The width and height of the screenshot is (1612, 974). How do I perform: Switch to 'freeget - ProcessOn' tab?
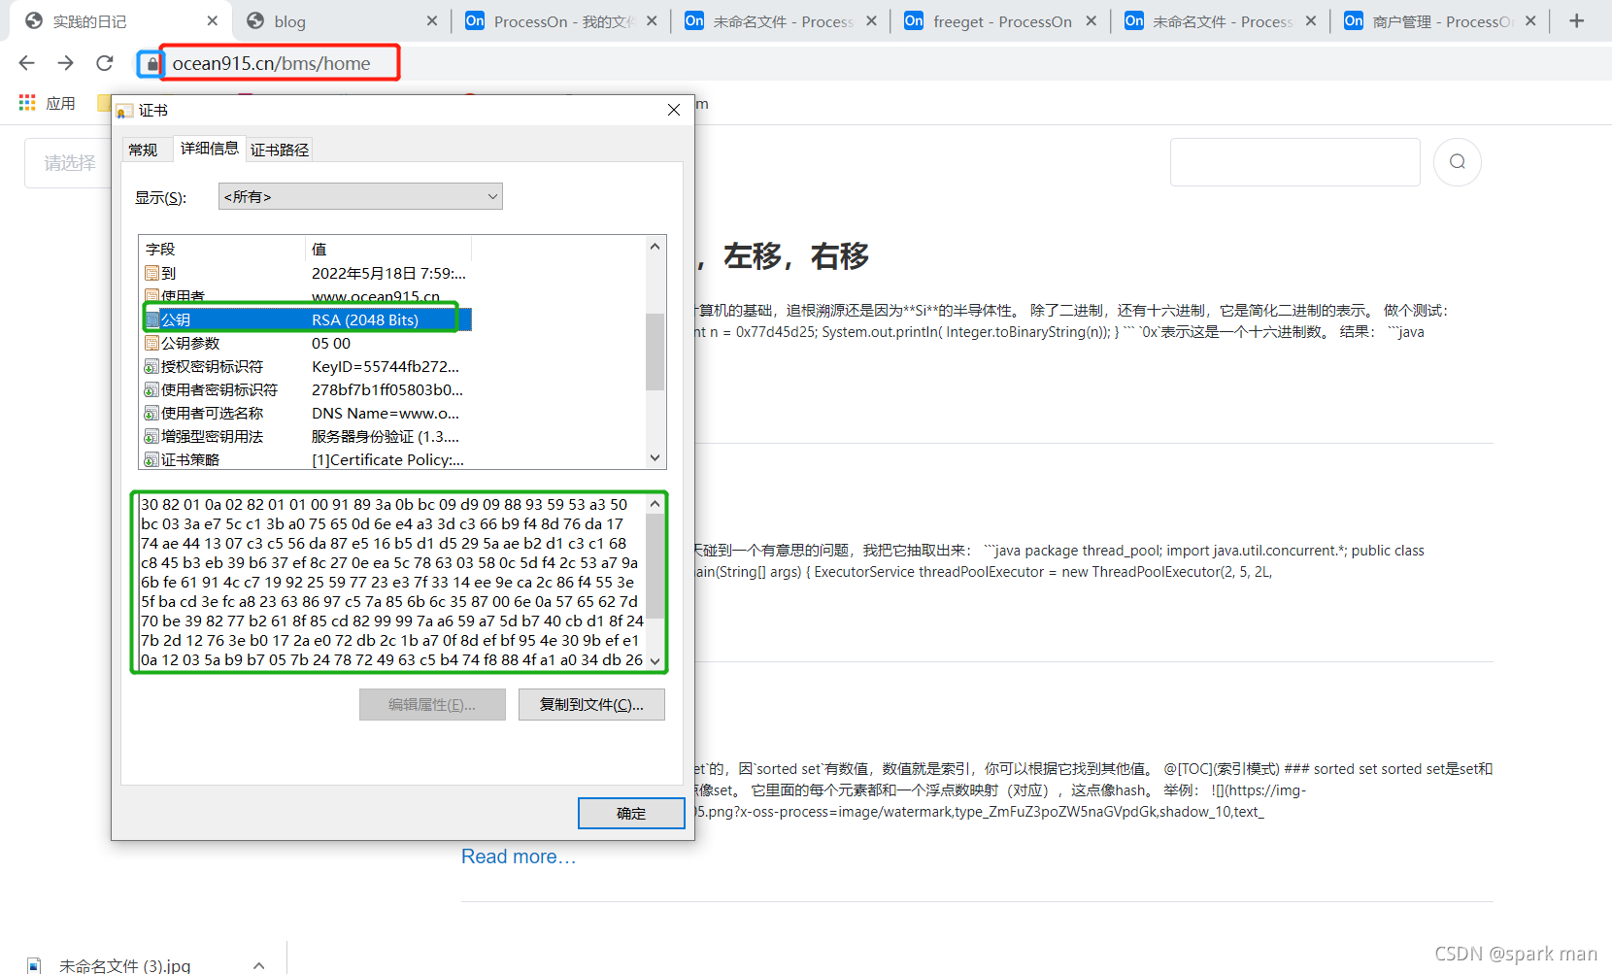[1002, 21]
